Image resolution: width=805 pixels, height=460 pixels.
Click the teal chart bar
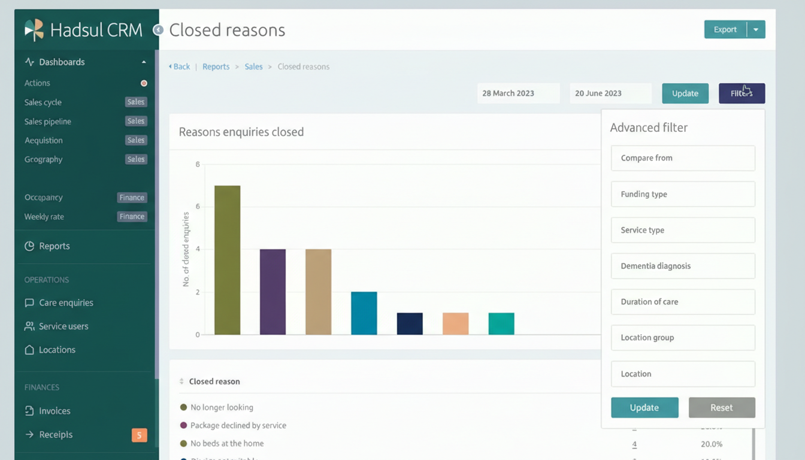pos(501,324)
